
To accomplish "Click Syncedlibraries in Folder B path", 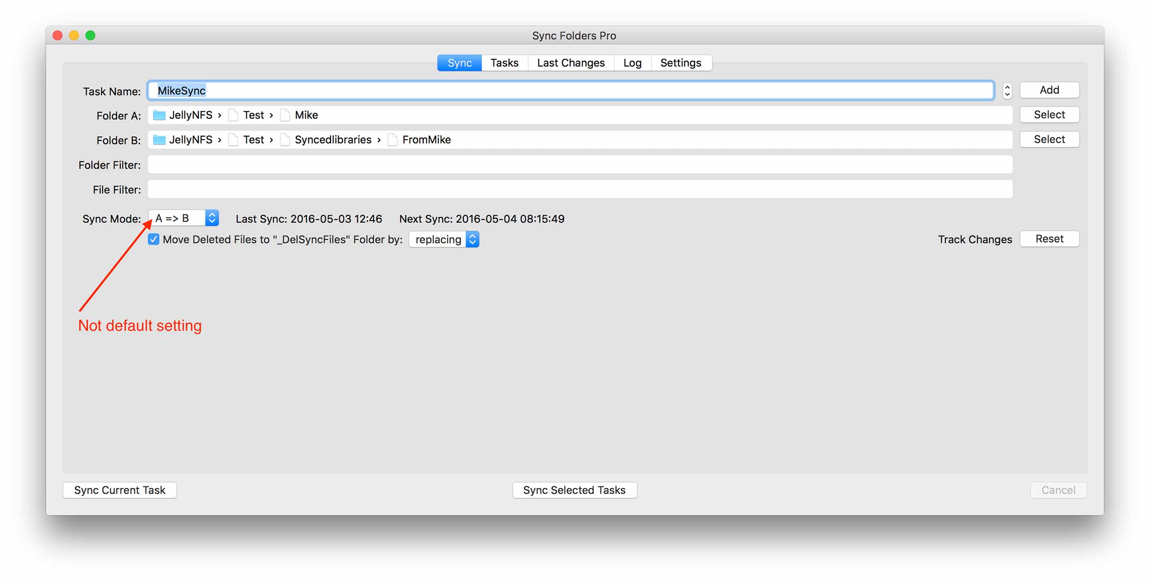I will [x=333, y=140].
